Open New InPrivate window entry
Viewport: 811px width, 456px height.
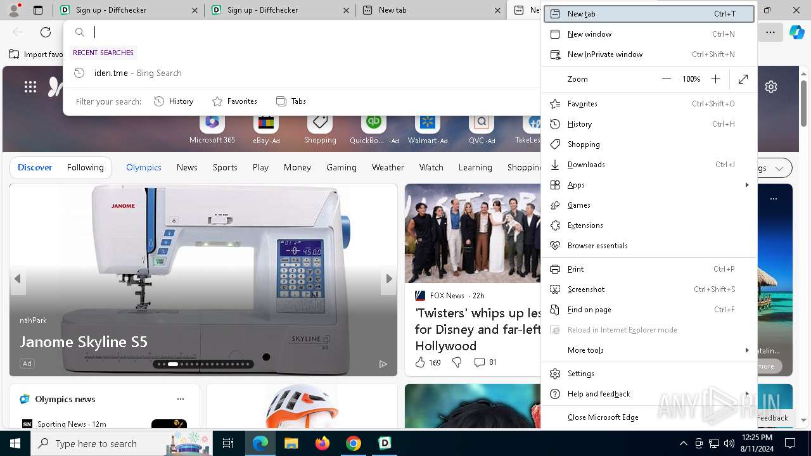(x=649, y=54)
